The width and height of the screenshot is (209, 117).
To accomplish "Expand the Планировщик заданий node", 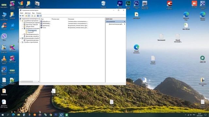I will click(23, 23).
